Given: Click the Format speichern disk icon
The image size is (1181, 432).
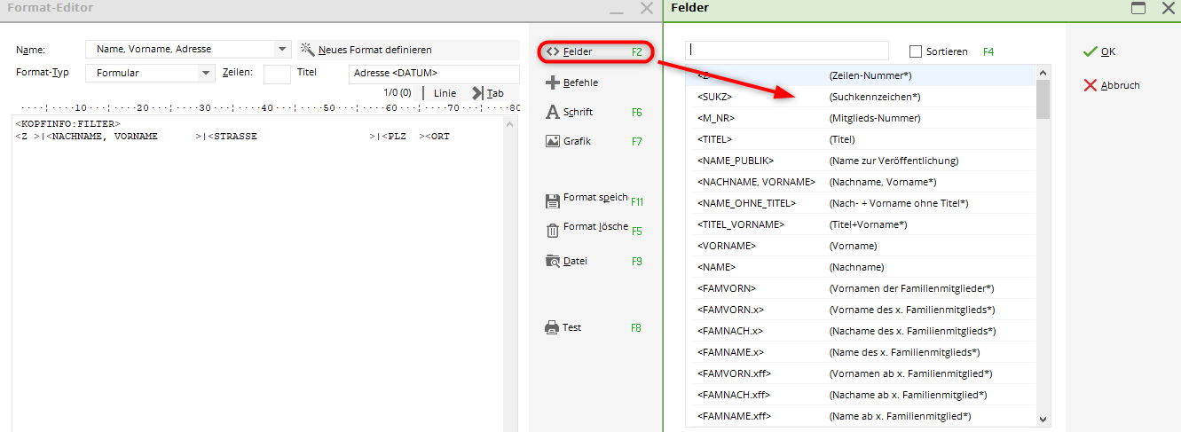Looking at the screenshot, I should tap(552, 200).
